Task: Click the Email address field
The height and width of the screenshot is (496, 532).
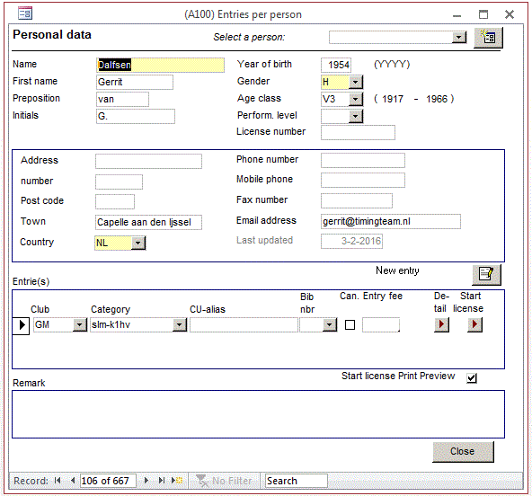Action: 391,222
